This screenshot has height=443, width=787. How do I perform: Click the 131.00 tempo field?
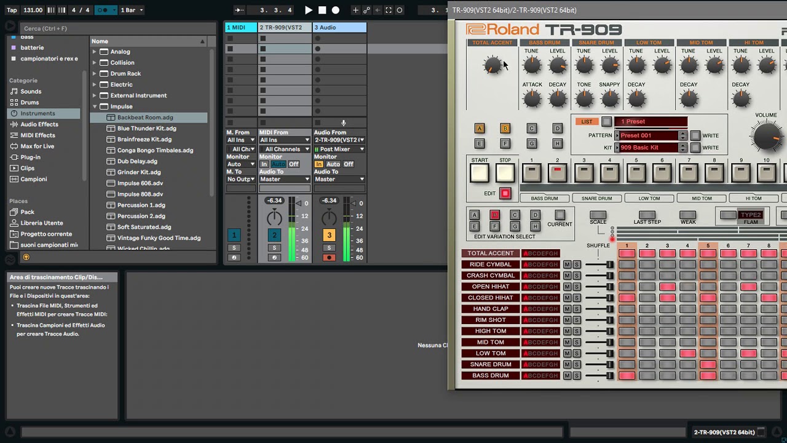click(33, 10)
